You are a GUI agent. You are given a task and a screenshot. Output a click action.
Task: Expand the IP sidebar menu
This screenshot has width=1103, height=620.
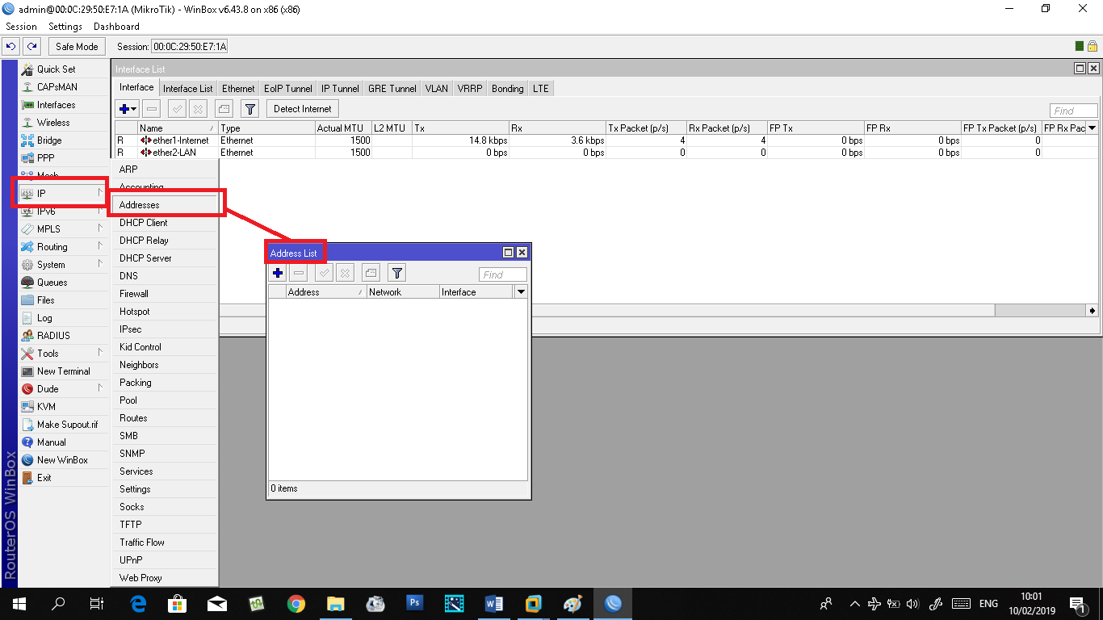[x=63, y=194]
